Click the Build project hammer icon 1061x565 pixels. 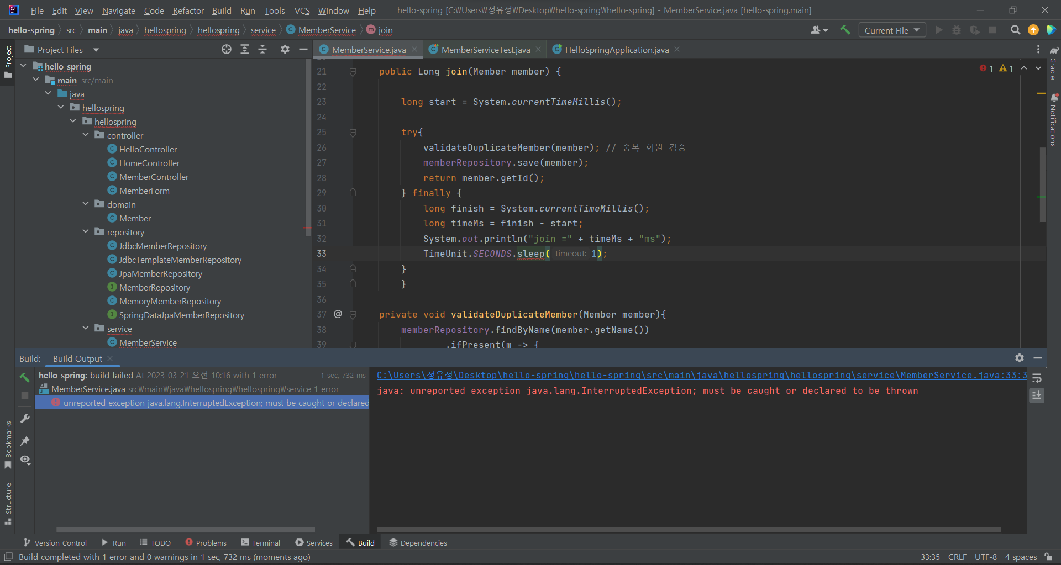(845, 30)
